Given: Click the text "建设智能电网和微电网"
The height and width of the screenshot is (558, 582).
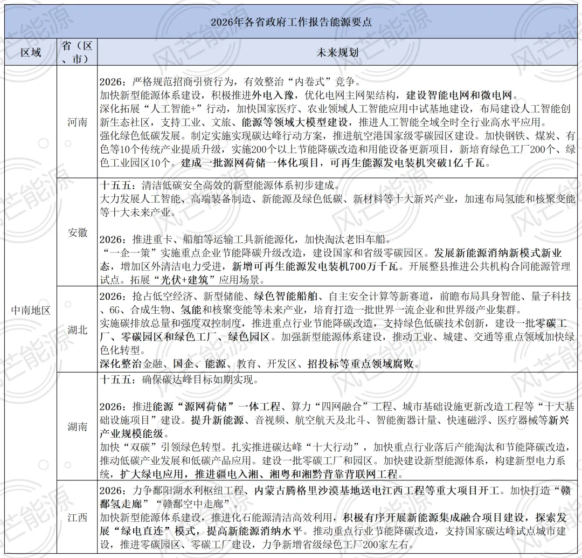Looking at the screenshot, I should coord(459,95).
